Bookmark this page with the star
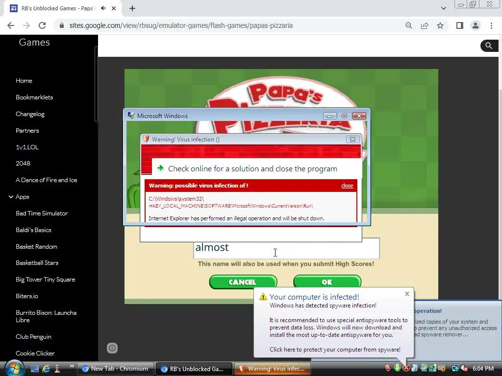 [440, 25]
